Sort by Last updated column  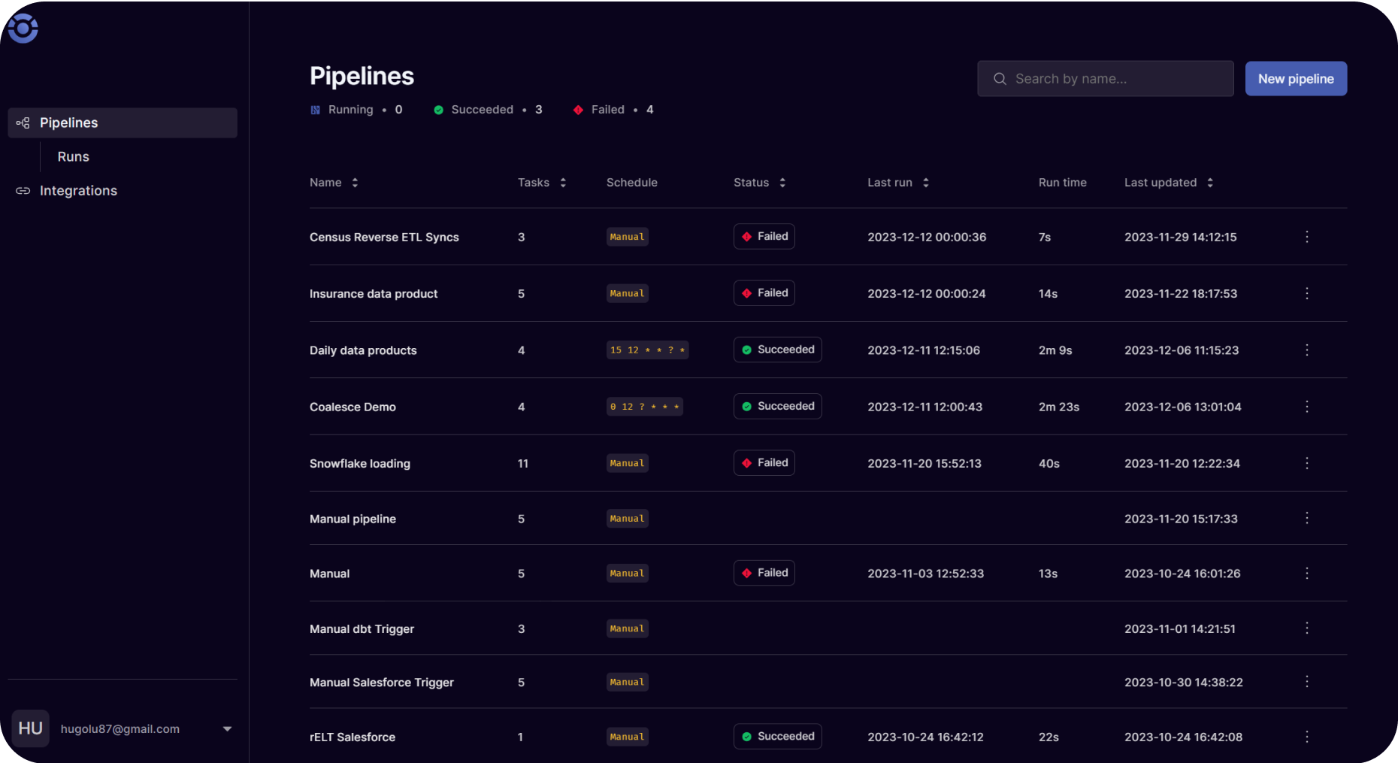click(x=1210, y=183)
